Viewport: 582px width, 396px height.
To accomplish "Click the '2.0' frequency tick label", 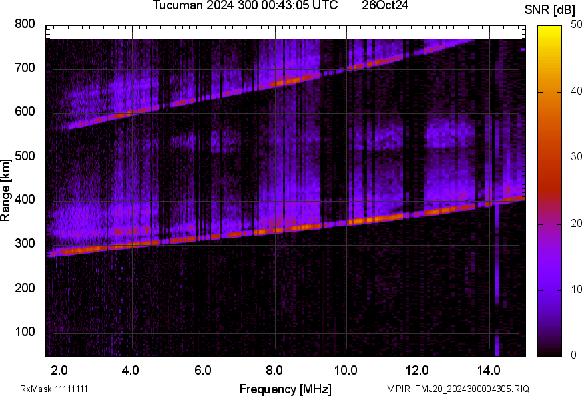I will 59,370.
